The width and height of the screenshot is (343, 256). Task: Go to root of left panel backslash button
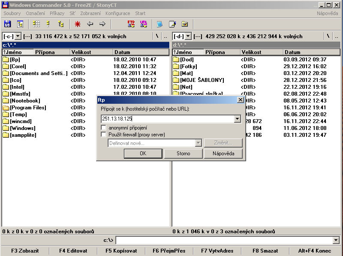157,36
